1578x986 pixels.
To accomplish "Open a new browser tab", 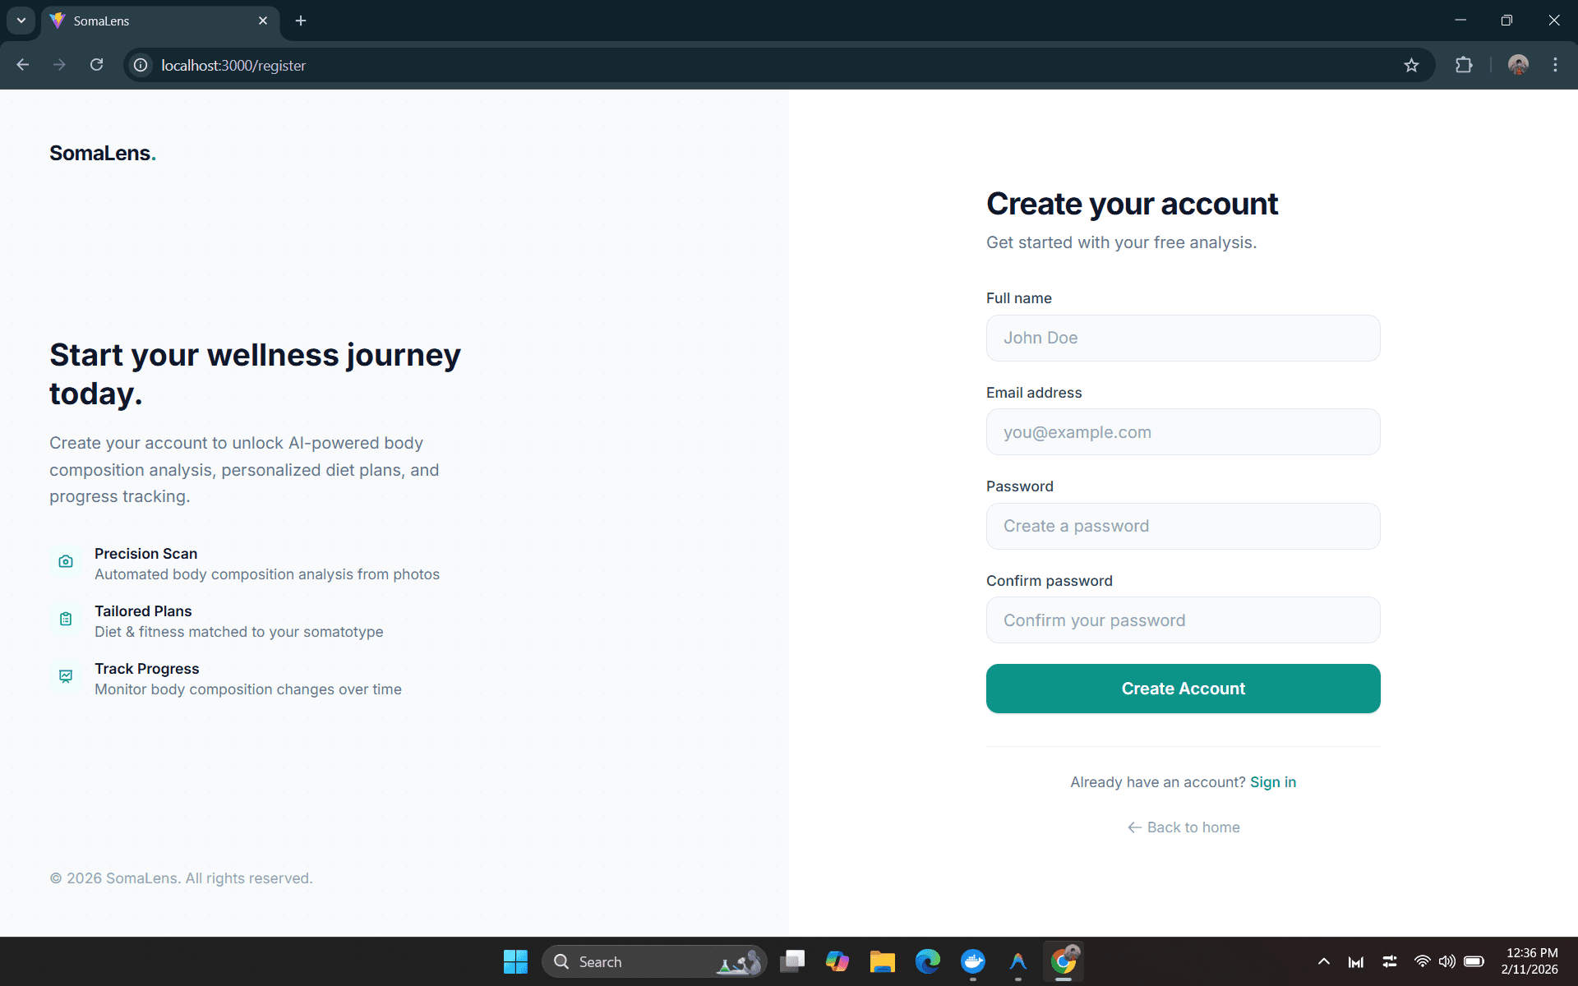I will click(301, 21).
